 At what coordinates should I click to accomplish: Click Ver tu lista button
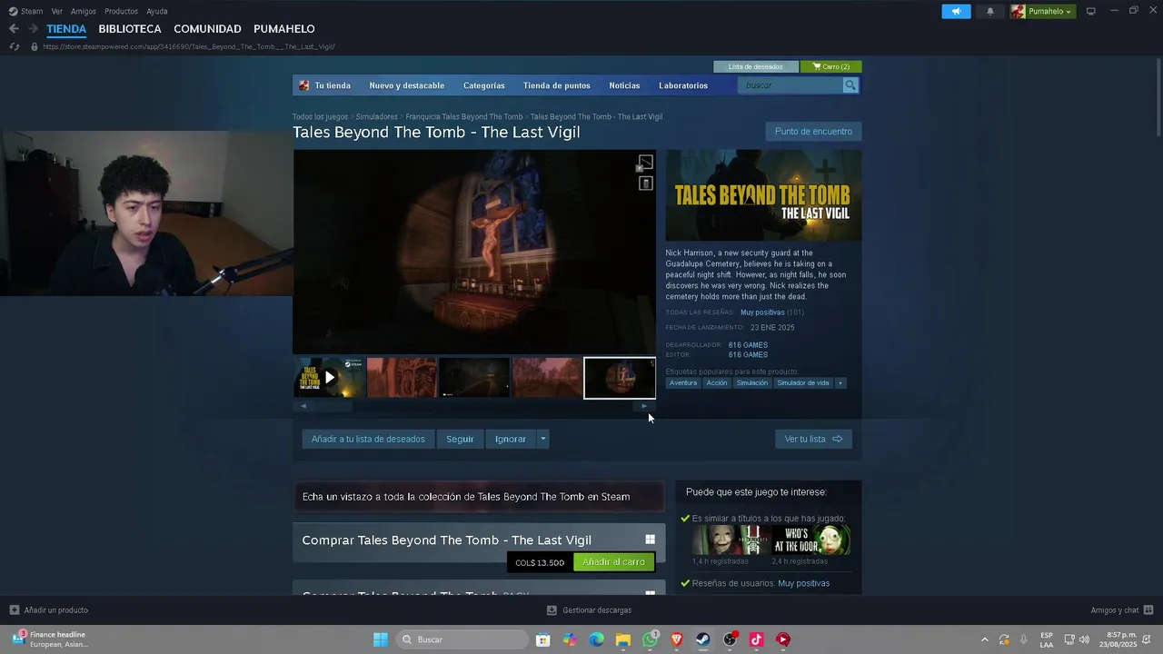[x=813, y=439]
